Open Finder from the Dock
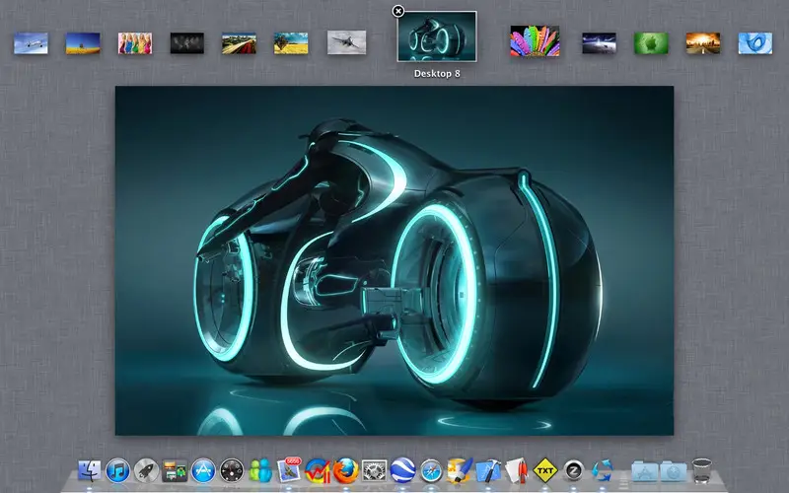789x493 pixels. click(x=90, y=471)
